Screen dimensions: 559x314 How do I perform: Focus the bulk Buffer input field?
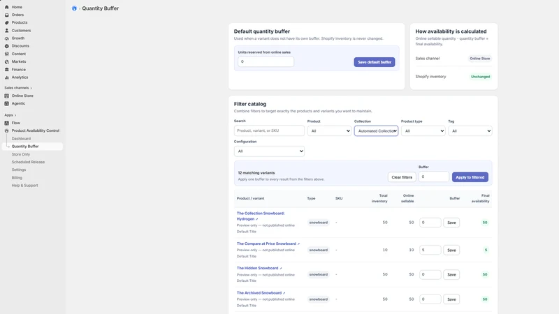tap(433, 177)
